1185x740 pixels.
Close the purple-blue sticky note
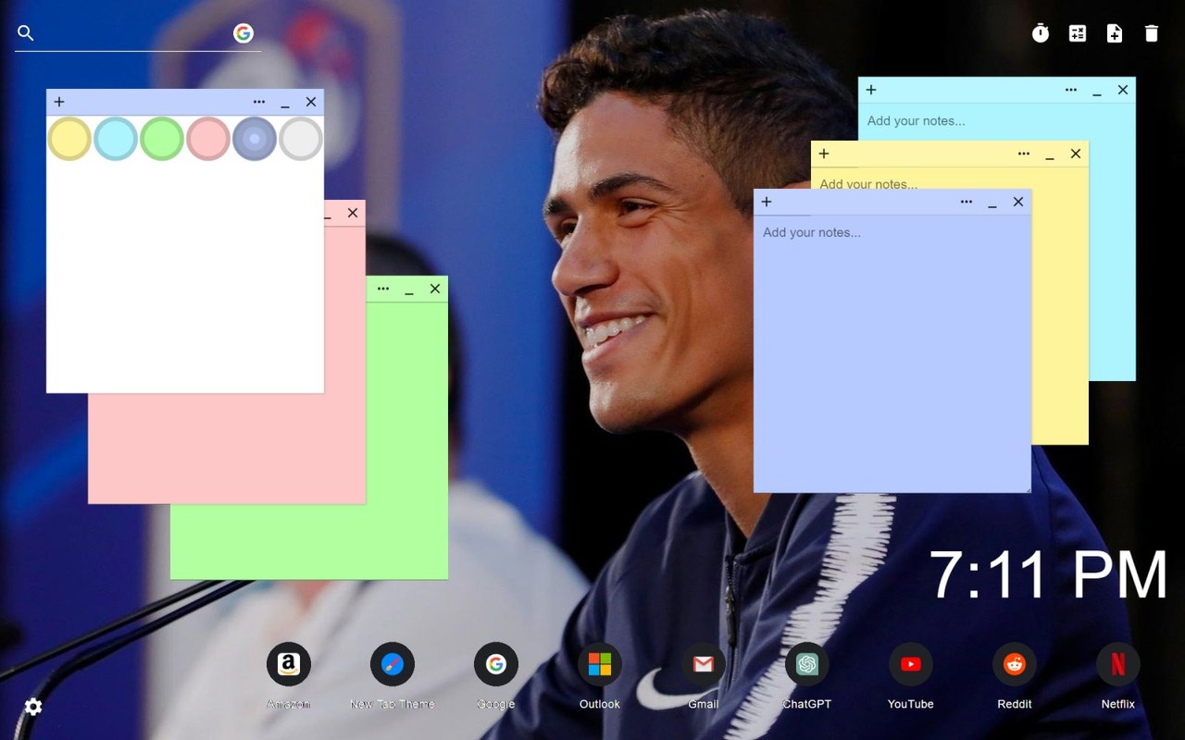(1018, 202)
